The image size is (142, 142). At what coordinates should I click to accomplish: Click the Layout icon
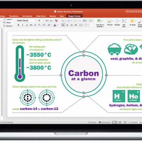pyautogui.click(x=5, y=19)
